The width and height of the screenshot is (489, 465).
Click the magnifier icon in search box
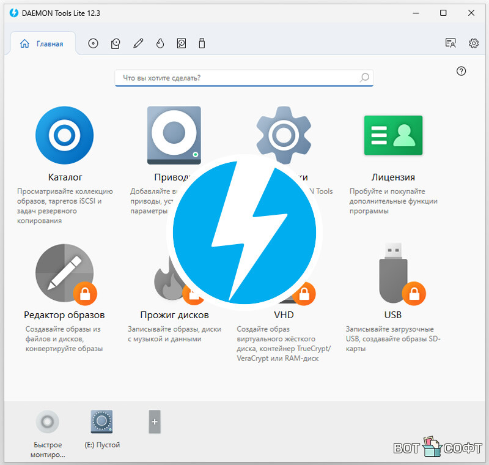tap(364, 77)
